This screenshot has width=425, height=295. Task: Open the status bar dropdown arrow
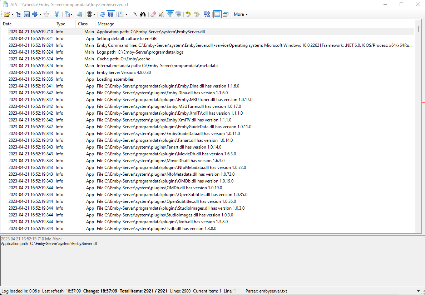pyautogui.click(x=418, y=291)
